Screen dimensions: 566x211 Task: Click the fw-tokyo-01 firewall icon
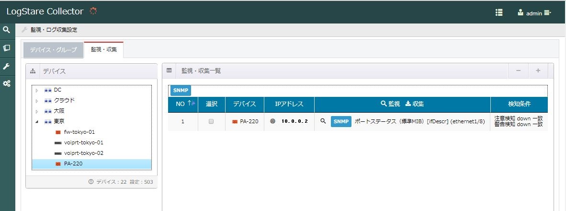tap(58, 132)
